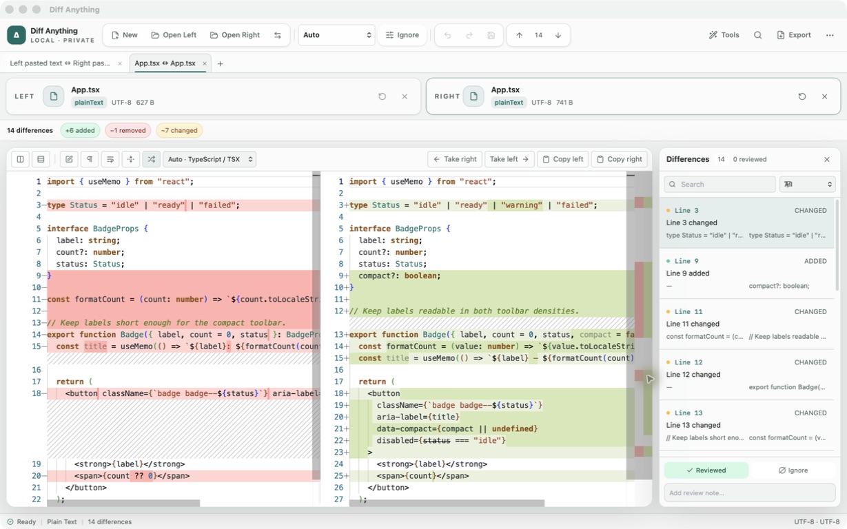Select the Line 11 changed difference

pyautogui.click(x=746, y=324)
